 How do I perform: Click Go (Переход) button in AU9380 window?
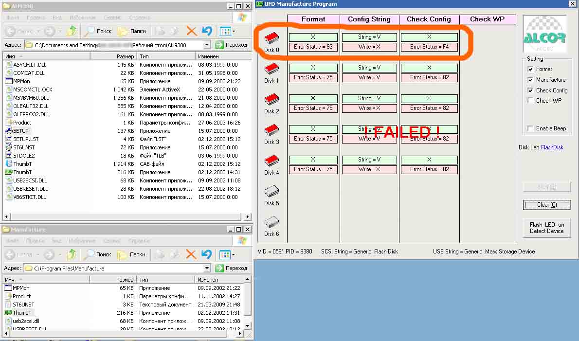click(231, 45)
